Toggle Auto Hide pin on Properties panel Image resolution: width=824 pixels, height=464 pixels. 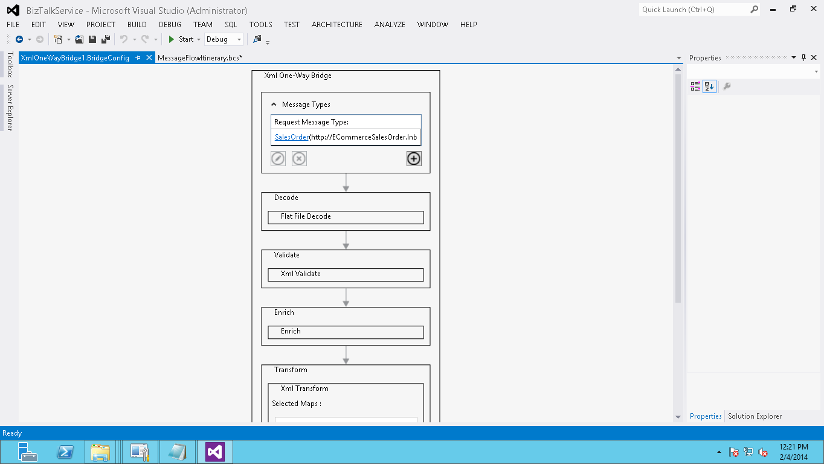pyautogui.click(x=803, y=58)
